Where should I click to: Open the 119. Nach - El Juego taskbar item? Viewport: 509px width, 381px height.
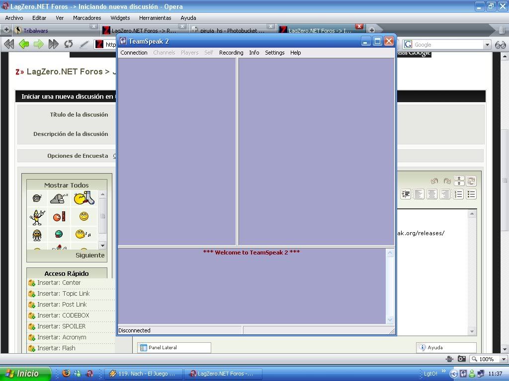pos(143,374)
